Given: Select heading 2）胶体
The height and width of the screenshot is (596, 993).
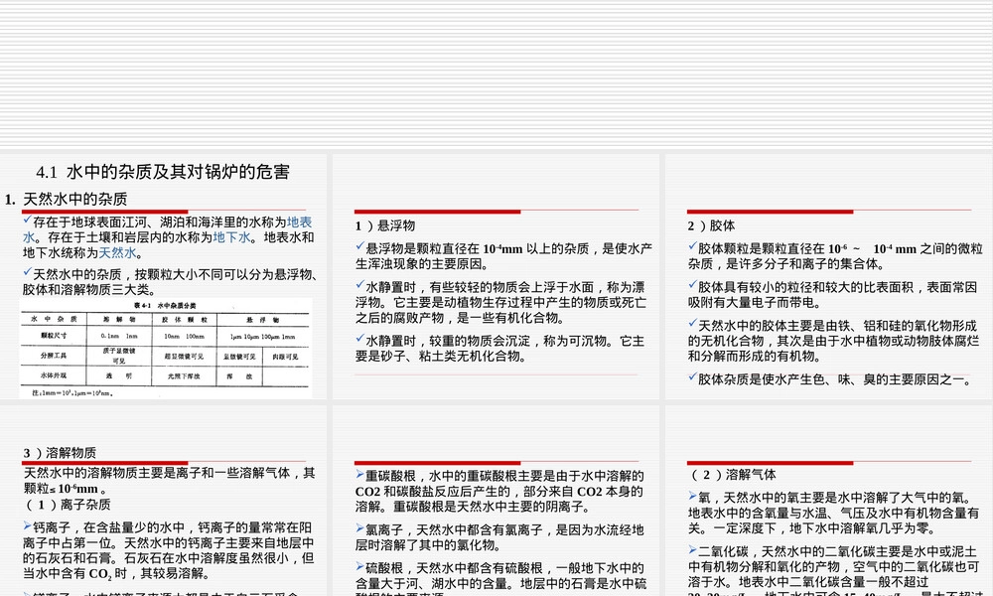Looking at the screenshot, I should click(711, 225).
